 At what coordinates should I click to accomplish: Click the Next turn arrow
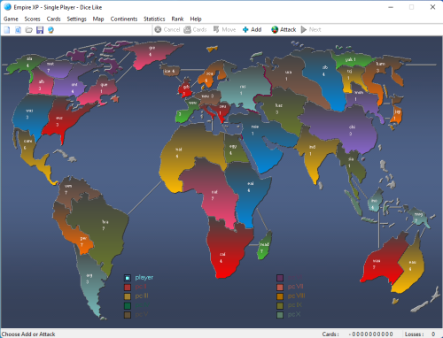pos(311,29)
